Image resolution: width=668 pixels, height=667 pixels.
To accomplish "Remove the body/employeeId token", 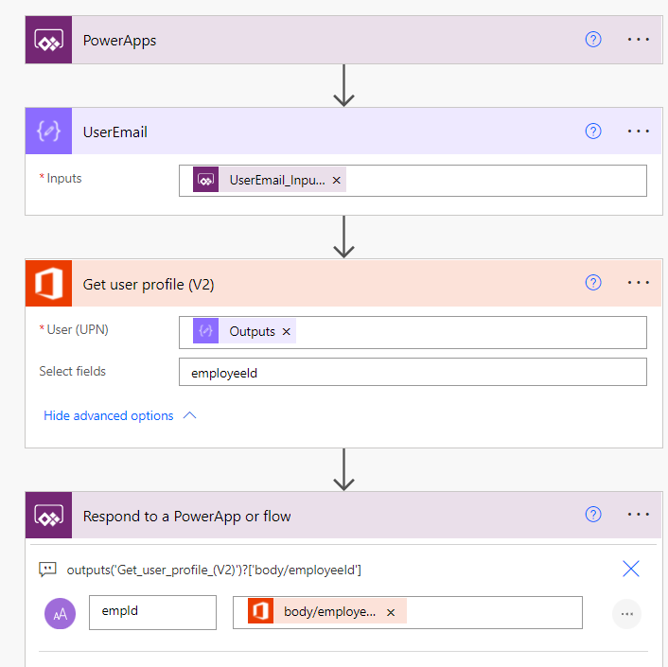I will (391, 612).
